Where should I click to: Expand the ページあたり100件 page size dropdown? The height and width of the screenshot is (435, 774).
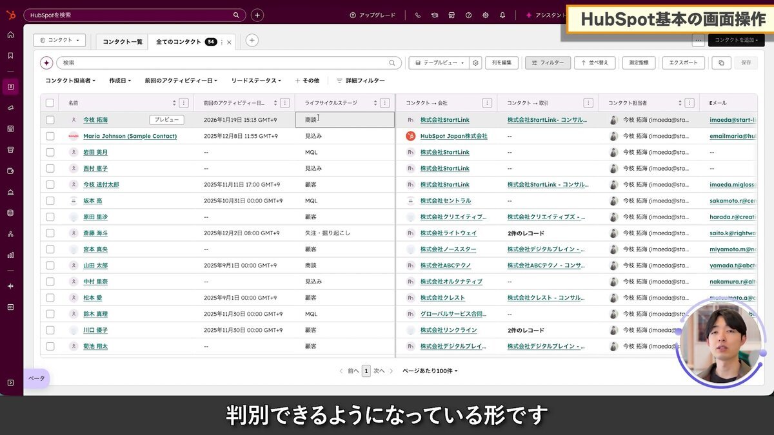[430, 371]
